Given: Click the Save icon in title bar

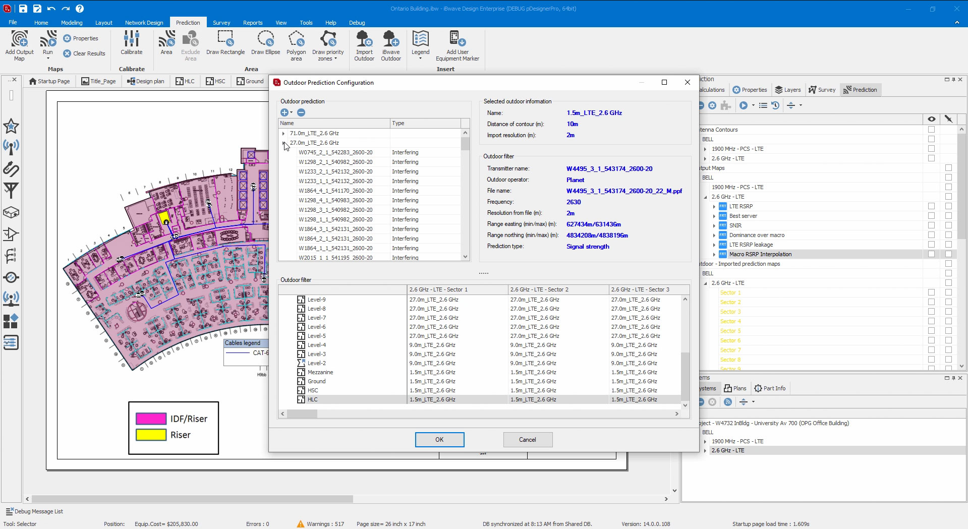Looking at the screenshot, I should (x=23, y=9).
